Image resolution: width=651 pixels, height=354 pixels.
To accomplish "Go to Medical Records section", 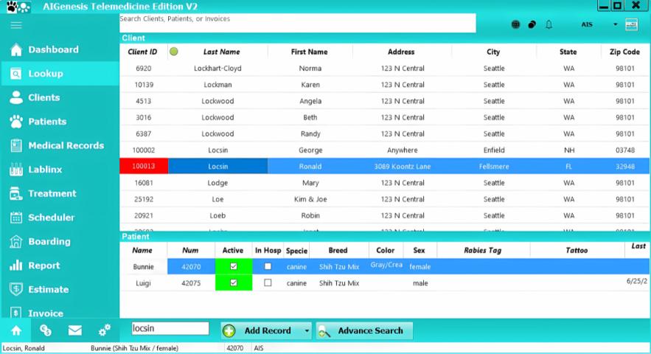I will click(66, 145).
